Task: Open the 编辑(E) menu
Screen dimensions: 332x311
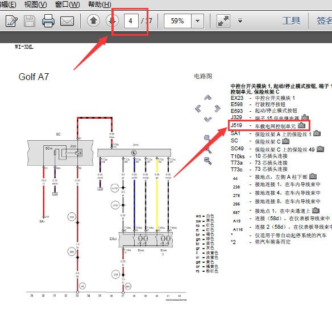Action: point(8,5)
